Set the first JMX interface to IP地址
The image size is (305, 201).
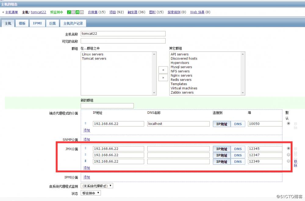tap(221, 149)
